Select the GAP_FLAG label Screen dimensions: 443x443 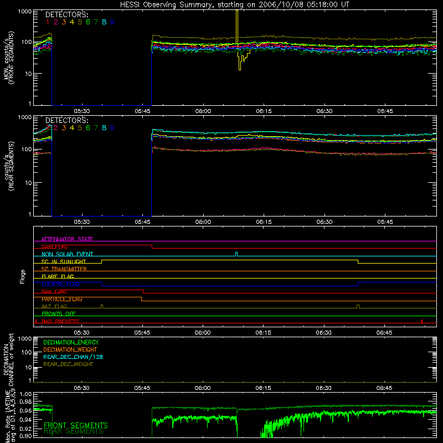[54, 246]
